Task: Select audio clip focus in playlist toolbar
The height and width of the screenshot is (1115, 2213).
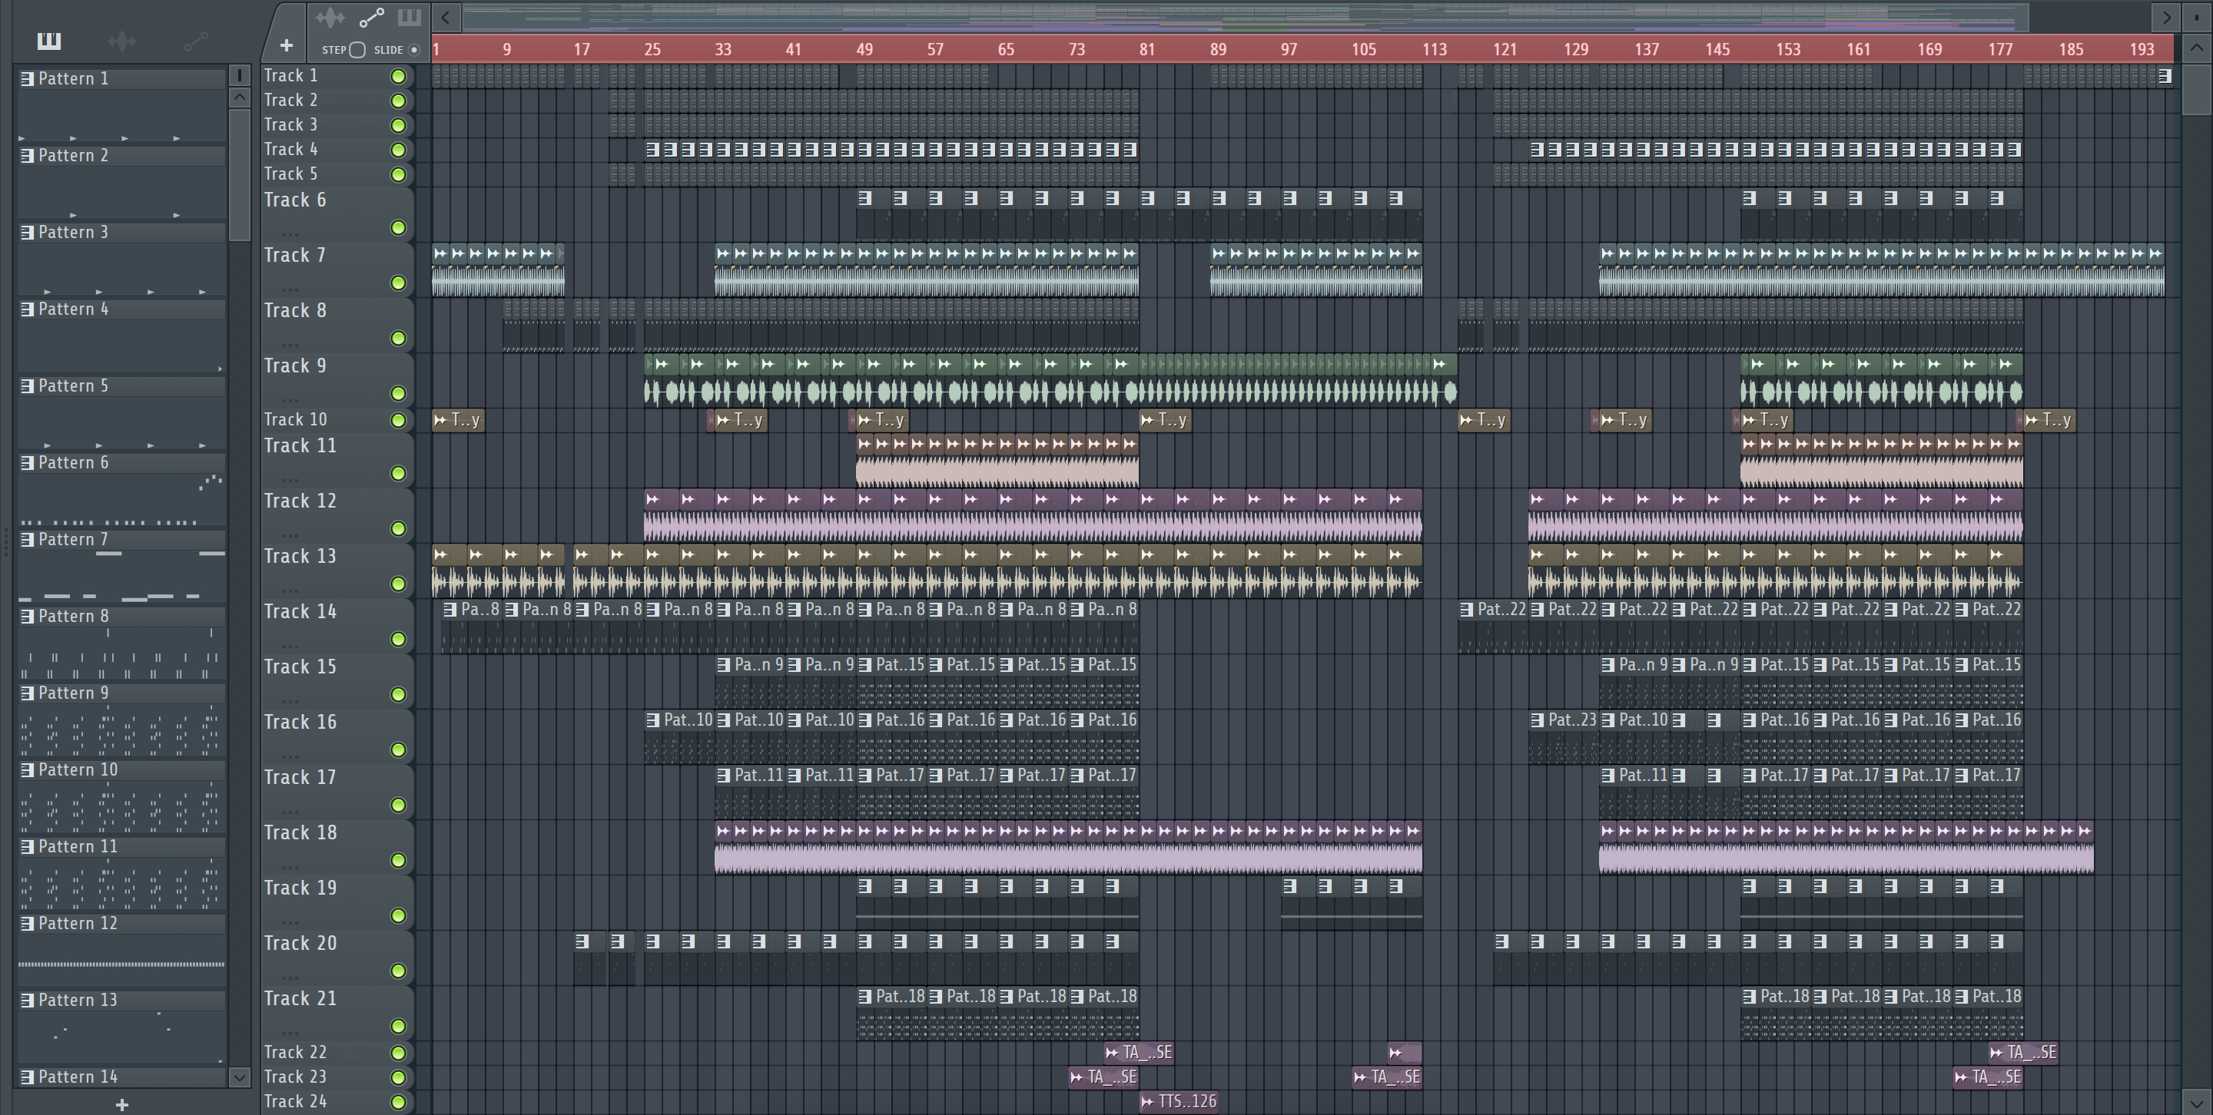Action: point(330,17)
